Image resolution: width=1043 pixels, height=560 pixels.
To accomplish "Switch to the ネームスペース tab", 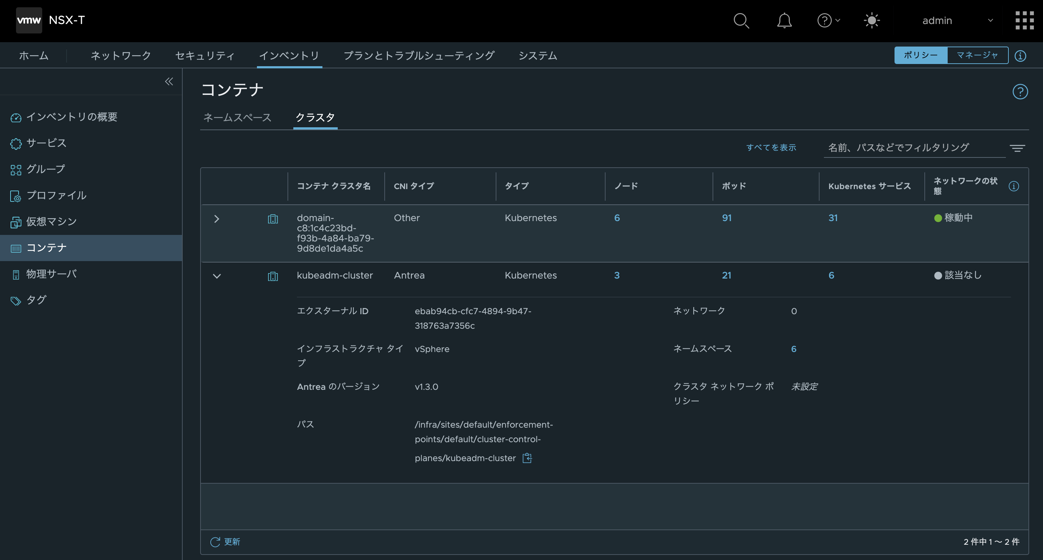I will (237, 117).
